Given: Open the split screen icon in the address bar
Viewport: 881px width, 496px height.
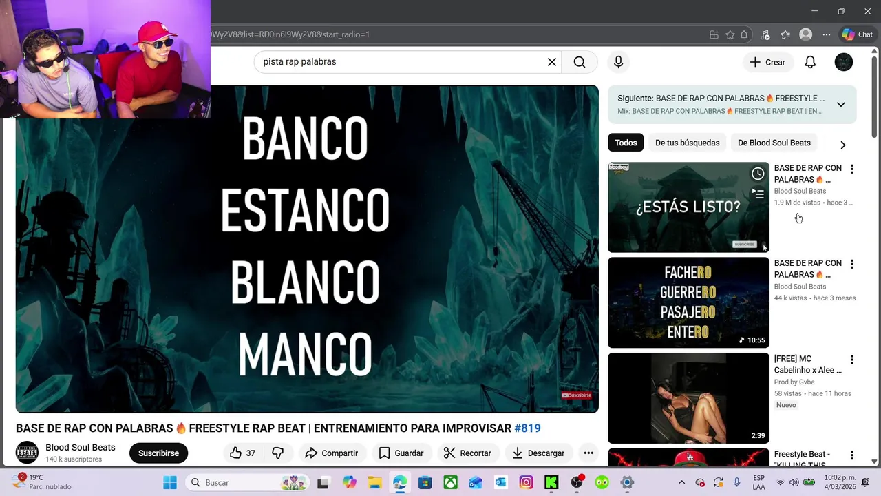Looking at the screenshot, I should click(x=714, y=34).
